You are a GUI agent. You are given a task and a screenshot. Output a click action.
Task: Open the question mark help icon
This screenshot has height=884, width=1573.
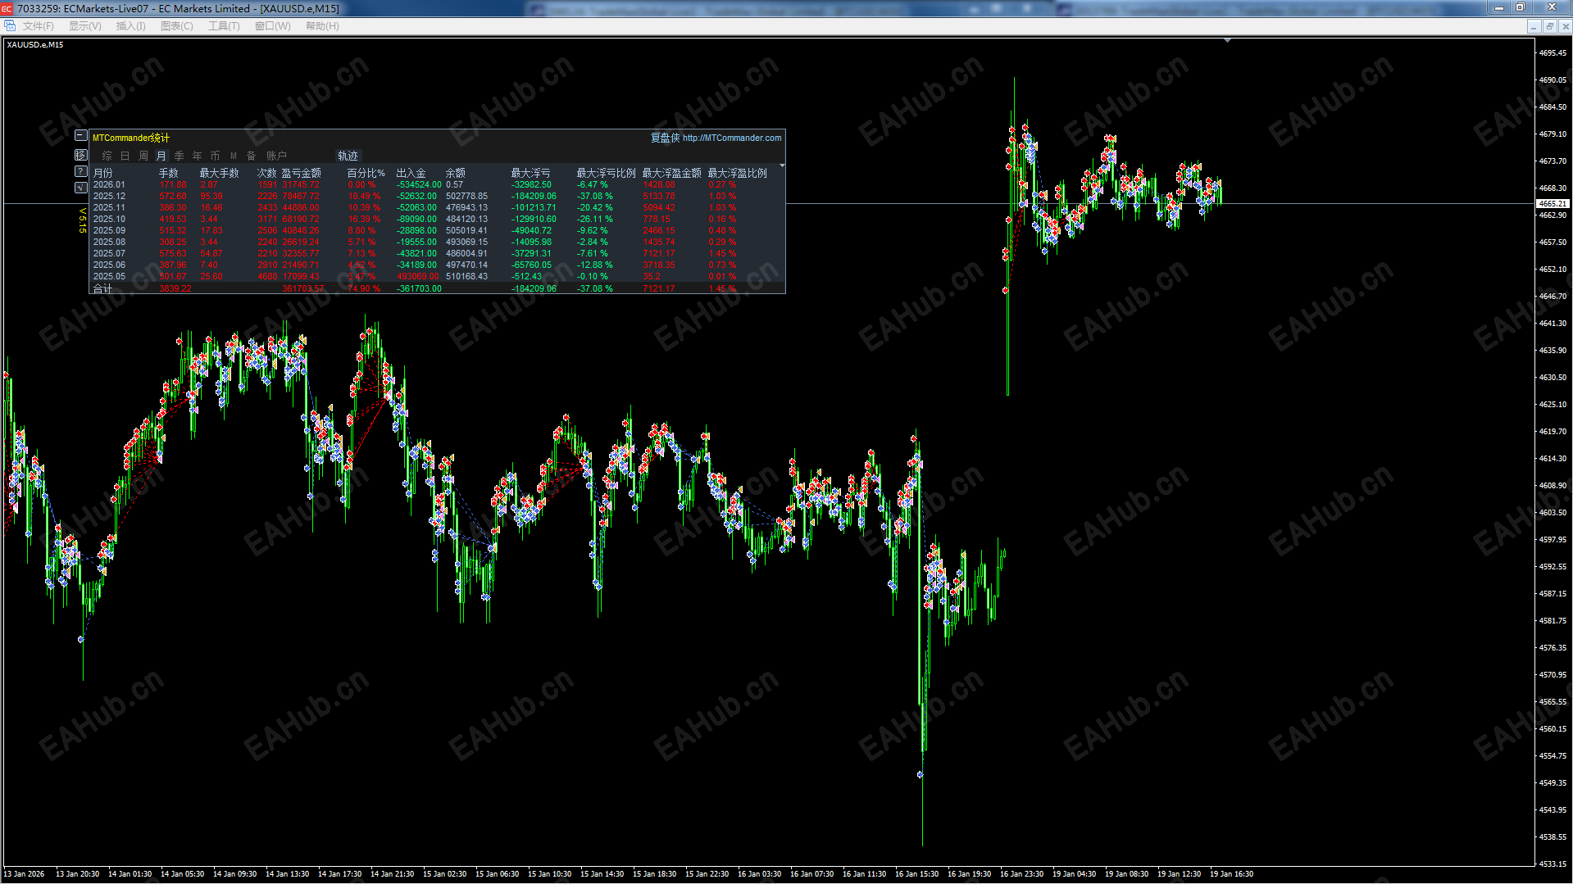(x=81, y=171)
